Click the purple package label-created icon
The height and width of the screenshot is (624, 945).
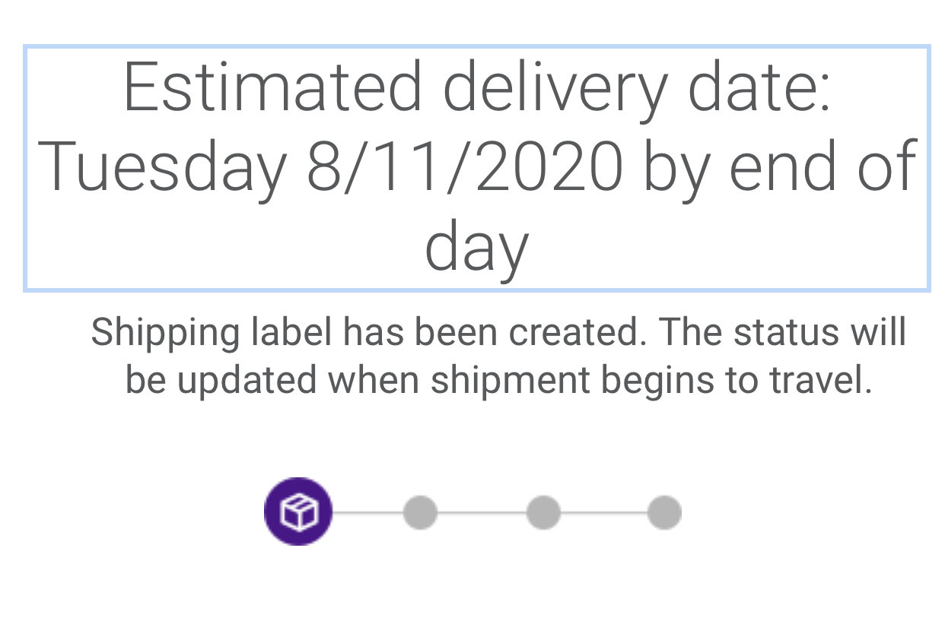pyautogui.click(x=298, y=512)
